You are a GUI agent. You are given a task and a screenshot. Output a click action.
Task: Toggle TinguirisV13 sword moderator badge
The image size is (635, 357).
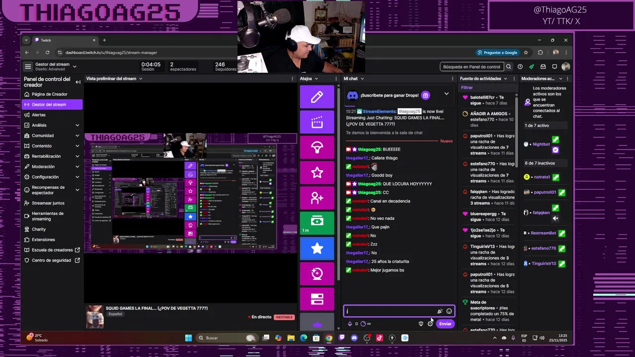(562, 264)
